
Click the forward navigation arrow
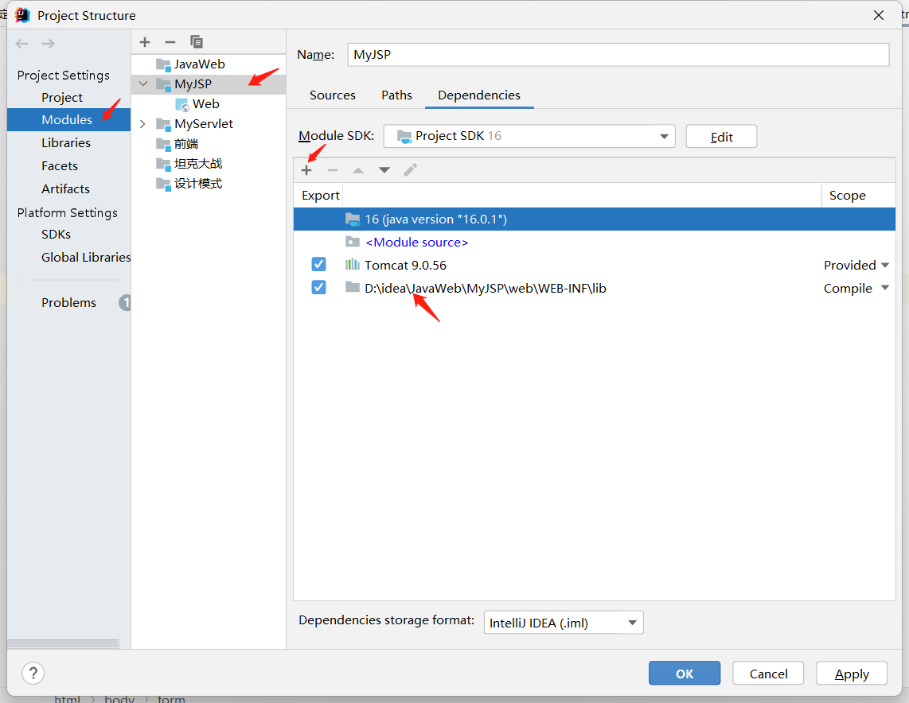coord(48,44)
